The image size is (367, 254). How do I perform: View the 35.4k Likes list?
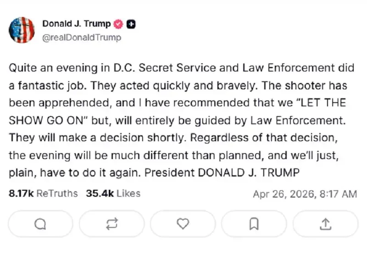113,193
